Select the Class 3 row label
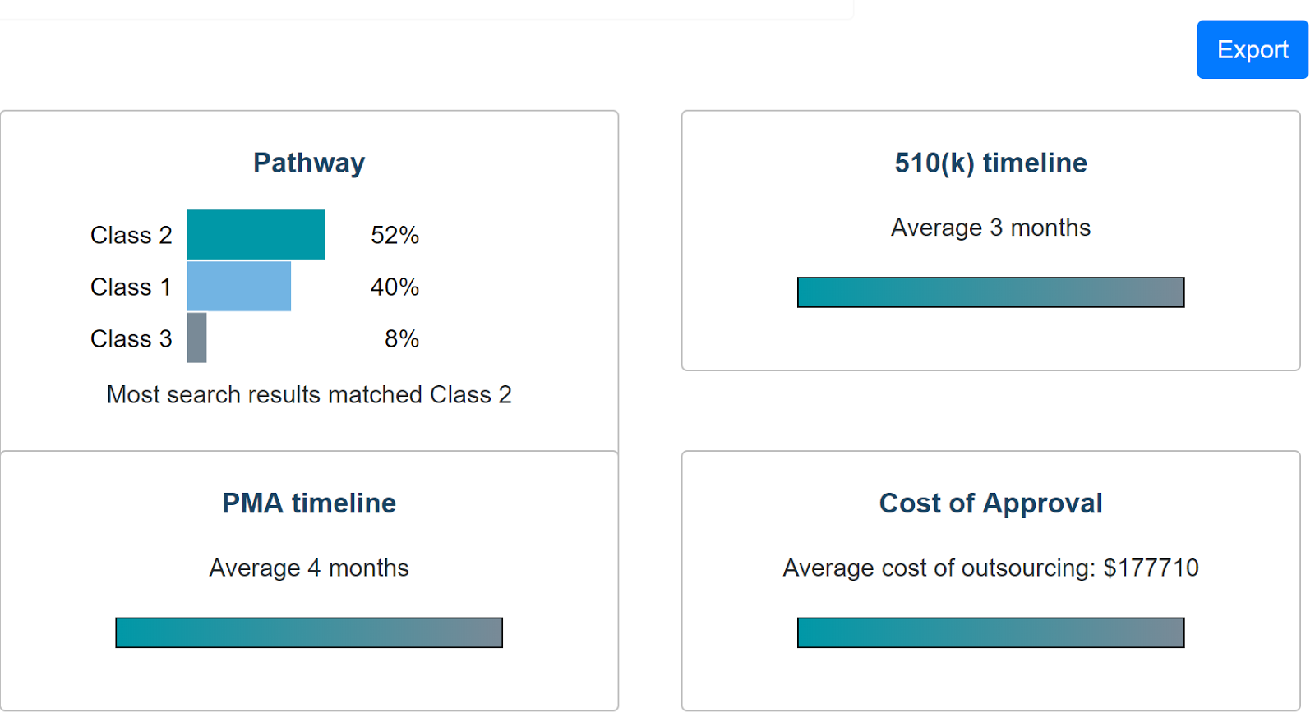 click(131, 339)
